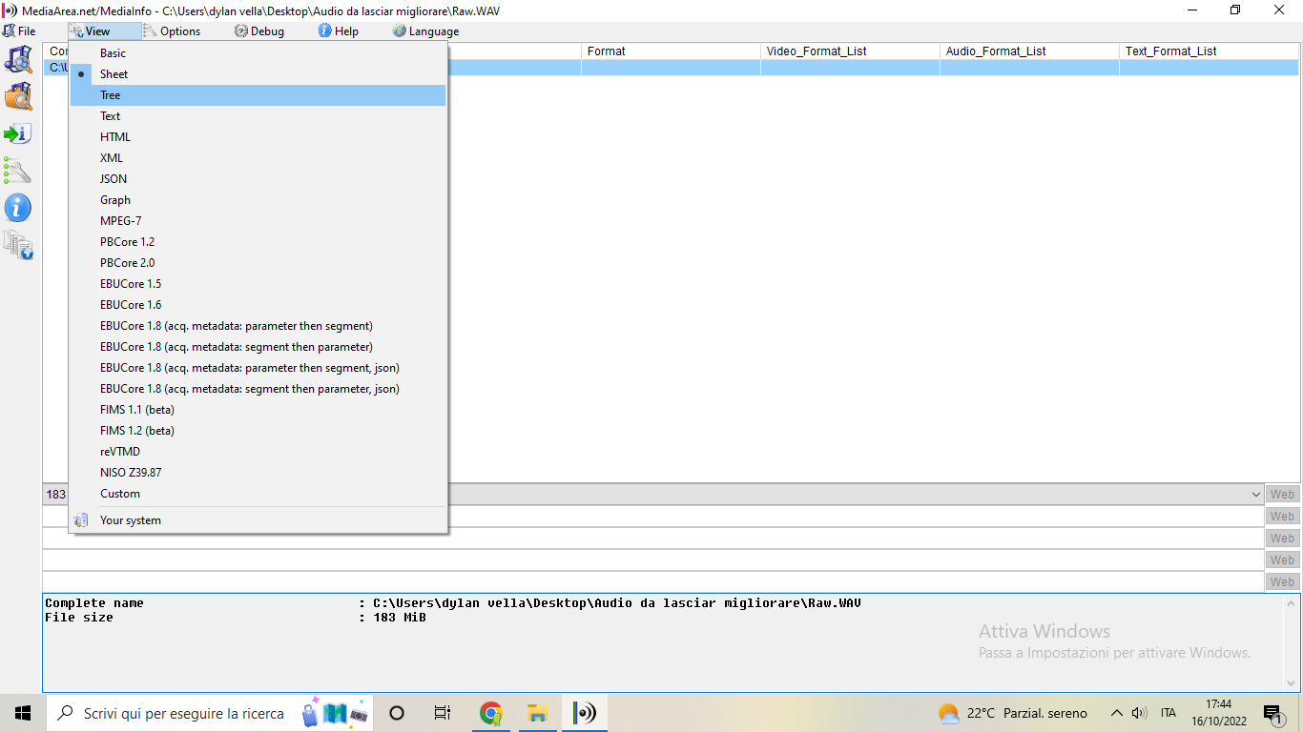Image resolution: width=1303 pixels, height=732 pixels.
Task: Switch to the Text view
Action: pyautogui.click(x=258, y=116)
